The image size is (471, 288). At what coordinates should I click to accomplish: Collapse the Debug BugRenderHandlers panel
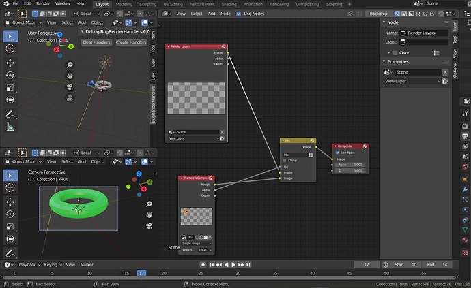82,31
